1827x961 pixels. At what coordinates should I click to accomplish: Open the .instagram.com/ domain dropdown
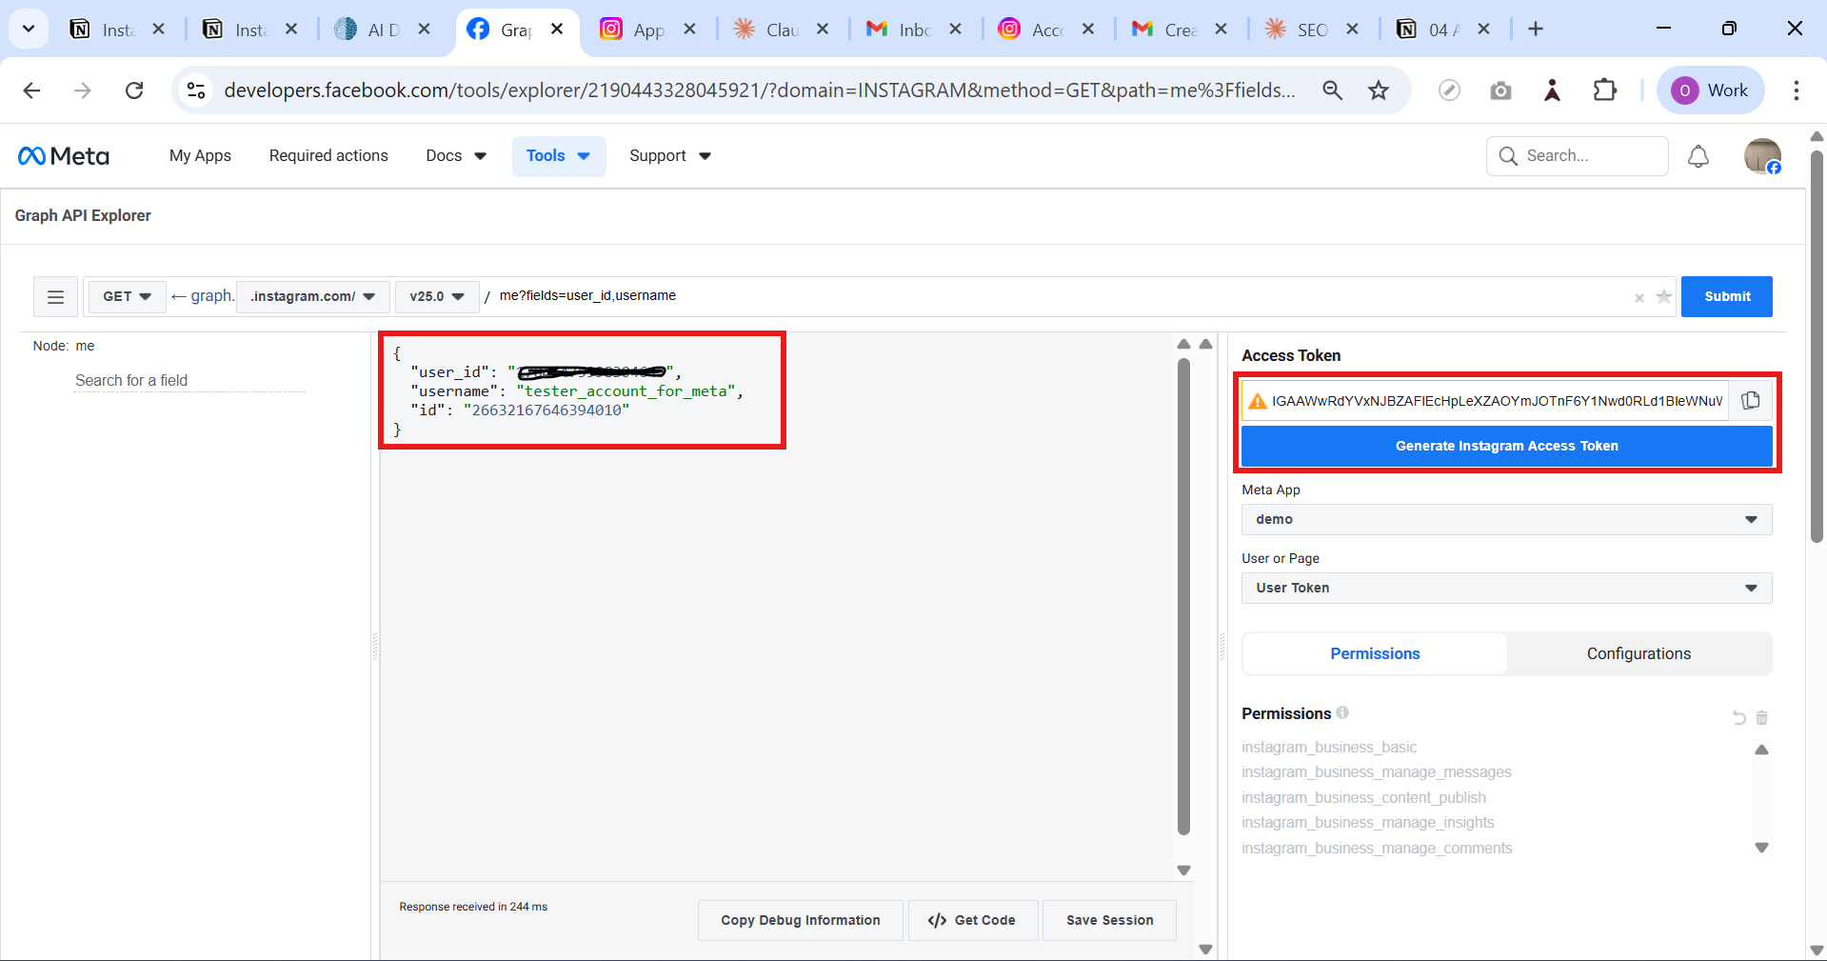pos(312,297)
